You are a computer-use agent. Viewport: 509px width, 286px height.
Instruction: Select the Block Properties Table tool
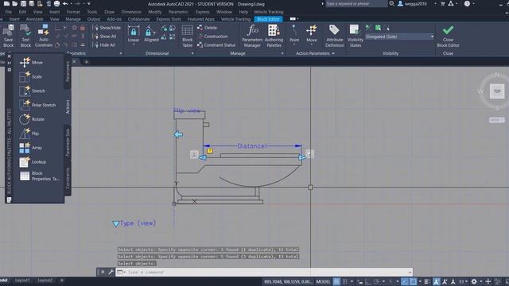coord(39,176)
